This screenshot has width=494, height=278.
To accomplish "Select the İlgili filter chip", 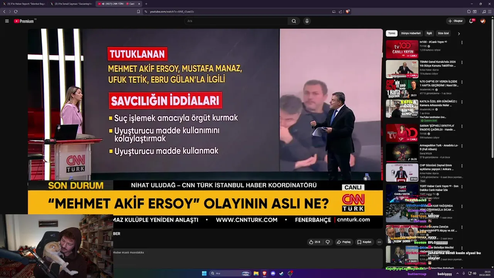I will tap(429, 33).
